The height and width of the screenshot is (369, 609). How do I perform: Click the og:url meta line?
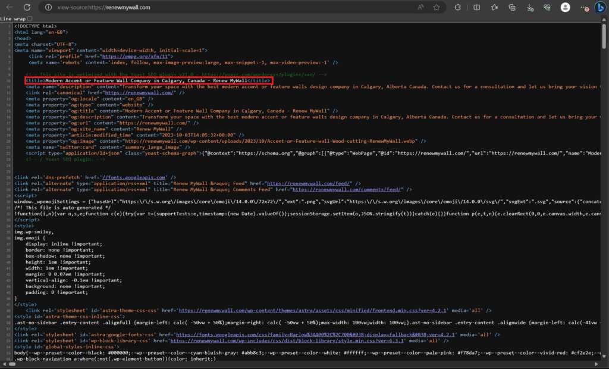point(112,123)
